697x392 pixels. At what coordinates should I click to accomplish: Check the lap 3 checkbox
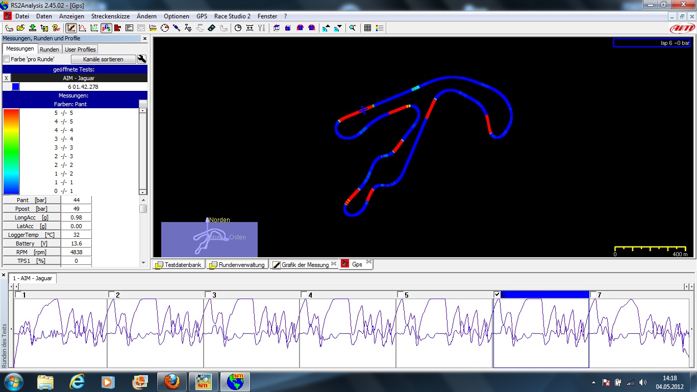208,295
